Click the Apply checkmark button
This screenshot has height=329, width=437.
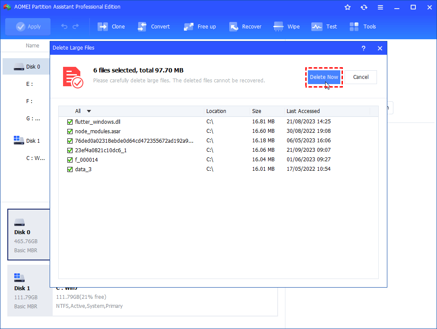pyautogui.click(x=28, y=27)
